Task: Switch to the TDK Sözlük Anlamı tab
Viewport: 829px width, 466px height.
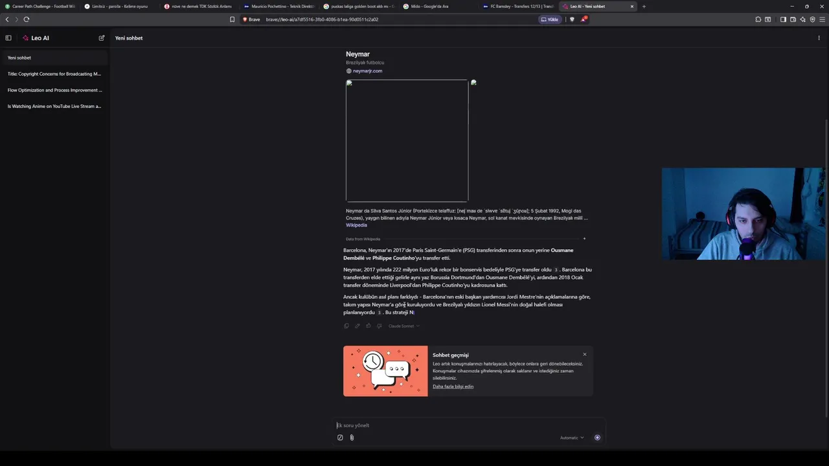Action: point(198,6)
